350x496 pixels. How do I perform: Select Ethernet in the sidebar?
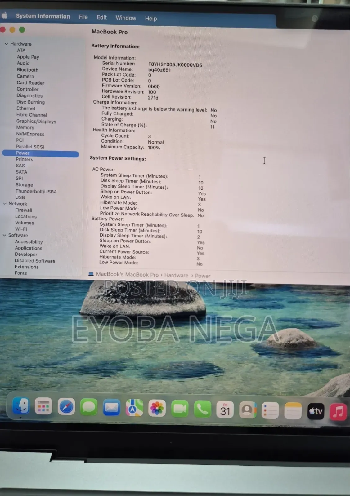tap(26, 108)
